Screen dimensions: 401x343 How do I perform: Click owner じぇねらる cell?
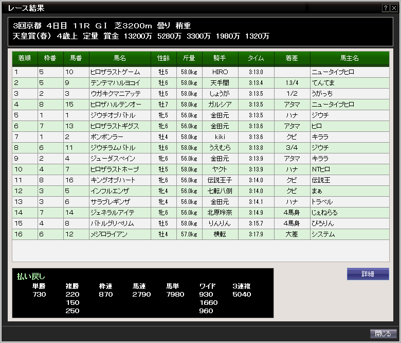[x=350, y=213]
